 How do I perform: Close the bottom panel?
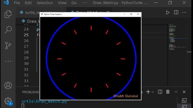point(184,92)
